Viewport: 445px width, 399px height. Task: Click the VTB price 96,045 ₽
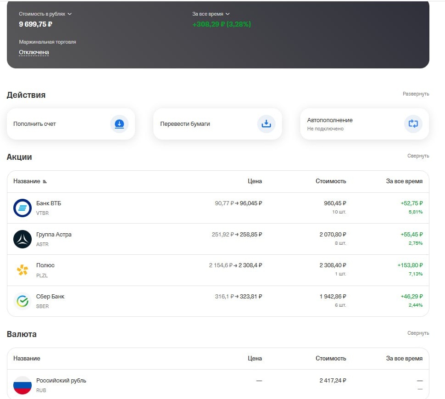pos(251,203)
